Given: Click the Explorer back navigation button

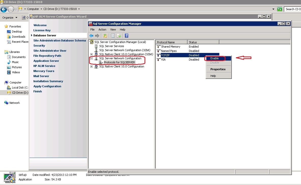Looking at the screenshot, I should [4, 9].
